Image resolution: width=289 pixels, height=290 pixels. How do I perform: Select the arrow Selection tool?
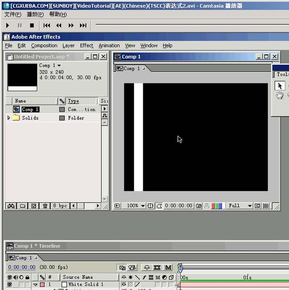280,86
